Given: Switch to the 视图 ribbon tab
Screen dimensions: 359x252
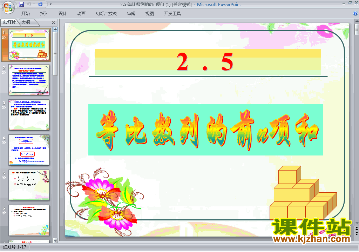Looking at the screenshot, I should 149,14.
